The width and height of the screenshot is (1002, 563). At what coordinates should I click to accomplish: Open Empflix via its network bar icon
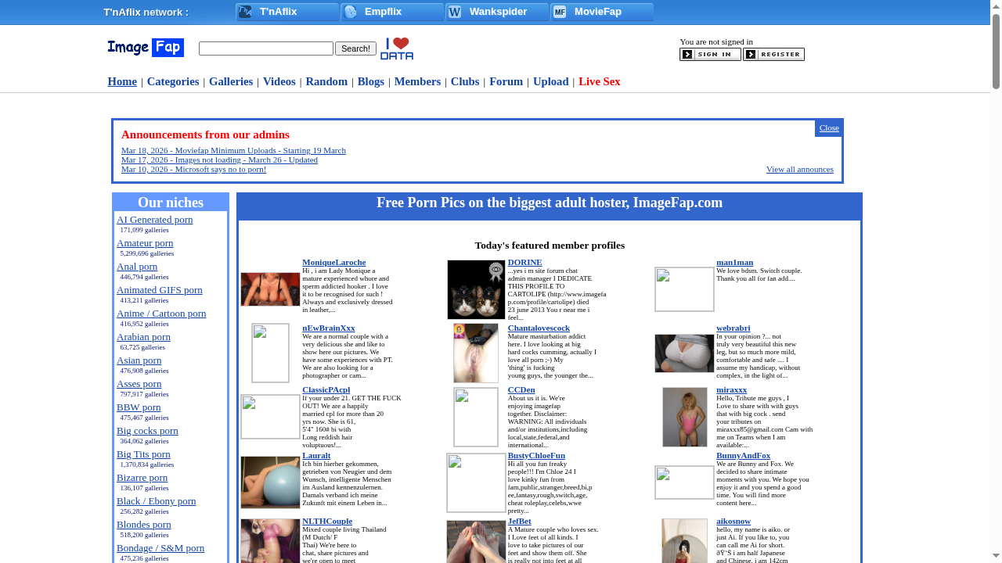coord(351,12)
